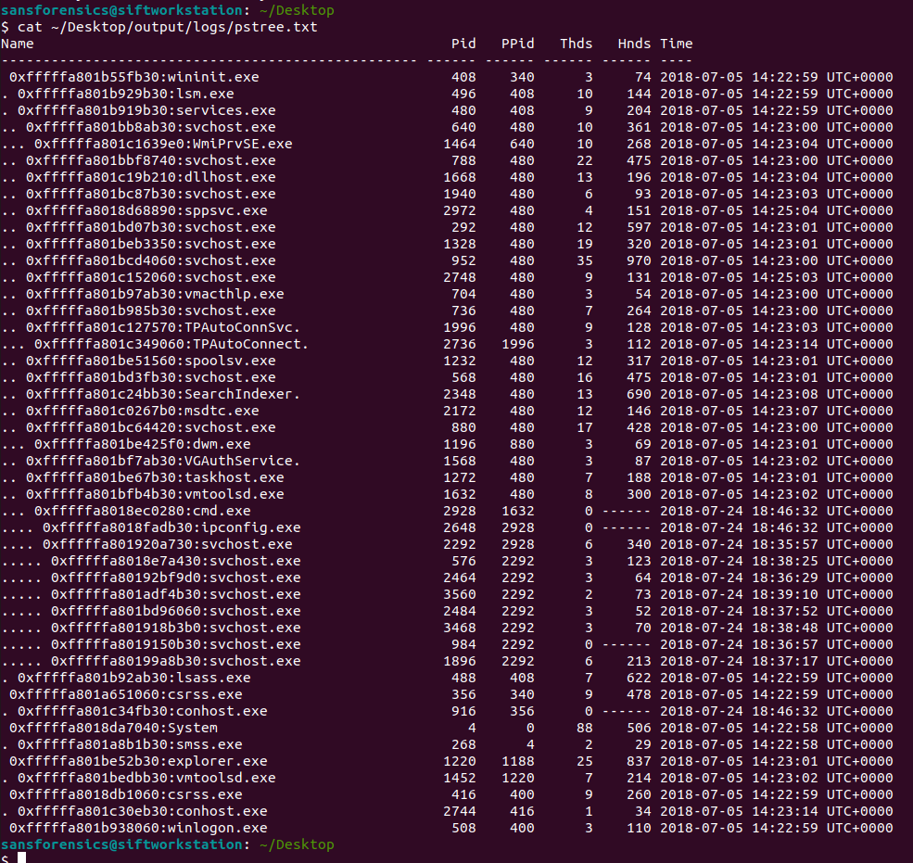This screenshot has width=913, height=863.
Task: Click thread count 88 in System row
Action: 585,728
